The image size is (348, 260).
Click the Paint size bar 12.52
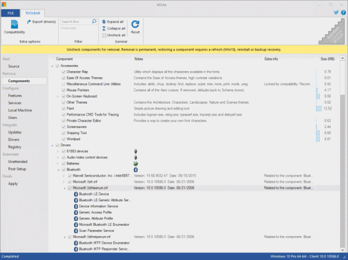click(x=319, y=109)
